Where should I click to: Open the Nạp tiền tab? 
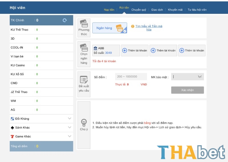point(109,10)
